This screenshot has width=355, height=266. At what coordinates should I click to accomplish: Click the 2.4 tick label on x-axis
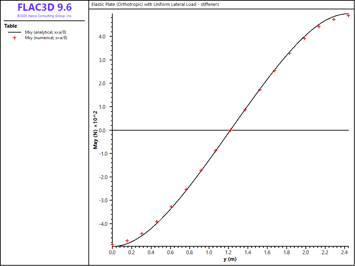[344, 253]
